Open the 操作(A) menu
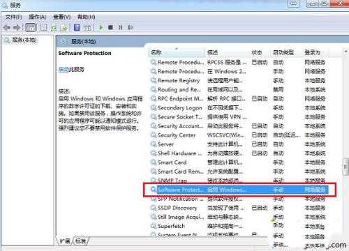349x251 pixels. 38,17
